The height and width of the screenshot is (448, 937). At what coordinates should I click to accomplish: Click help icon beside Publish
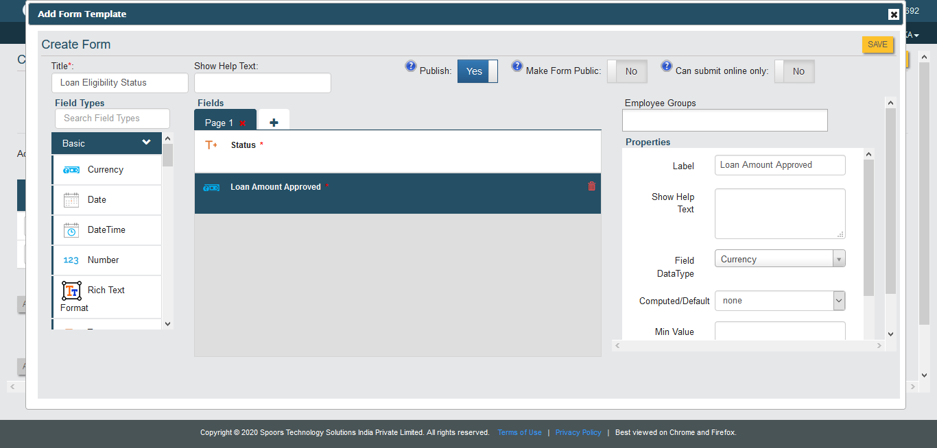[411, 66]
